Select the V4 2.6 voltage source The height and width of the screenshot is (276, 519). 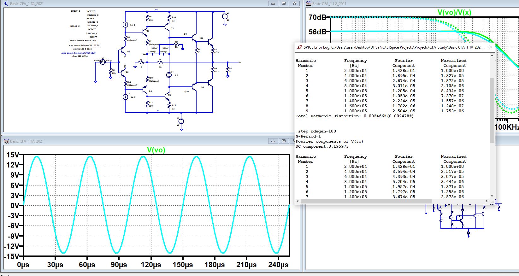pos(169,75)
